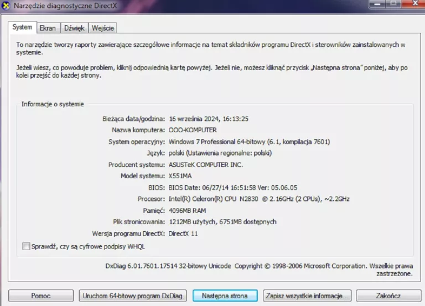Click the DxDiag 6.01.7601.17514 version line
The width and height of the screenshot is (425, 306).
(x=259, y=269)
